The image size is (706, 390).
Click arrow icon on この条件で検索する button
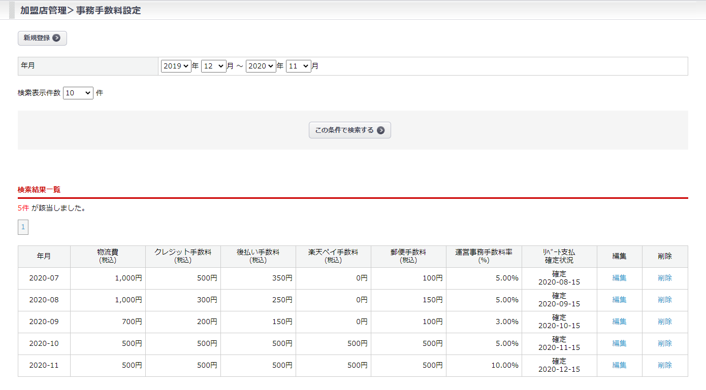coord(380,130)
